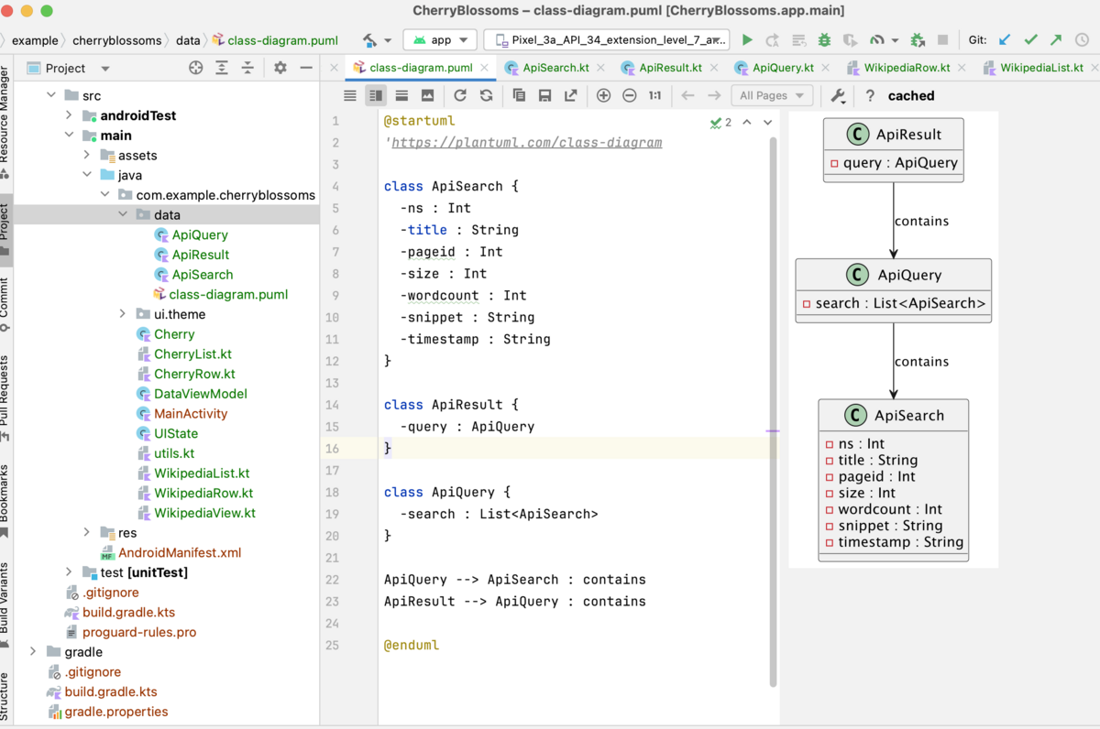
Task: Click the Debug app bug icon
Action: tap(824, 40)
